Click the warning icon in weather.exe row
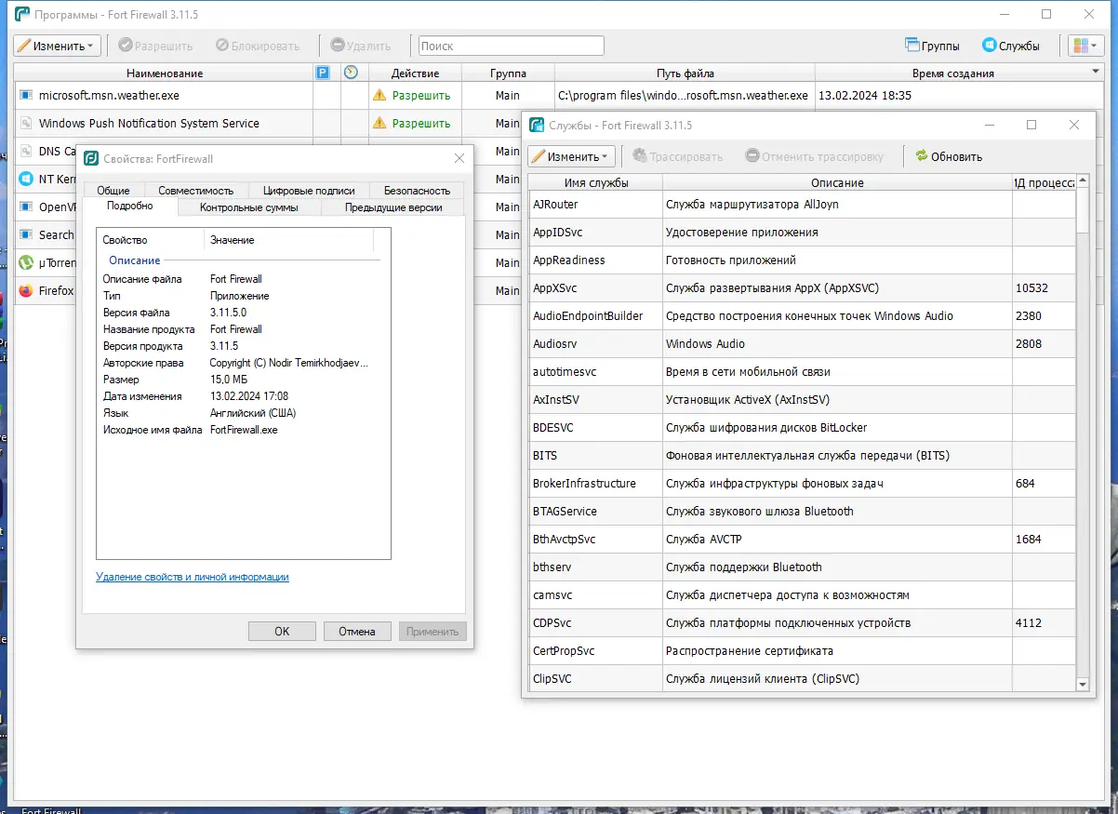1118x814 pixels. click(x=379, y=95)
